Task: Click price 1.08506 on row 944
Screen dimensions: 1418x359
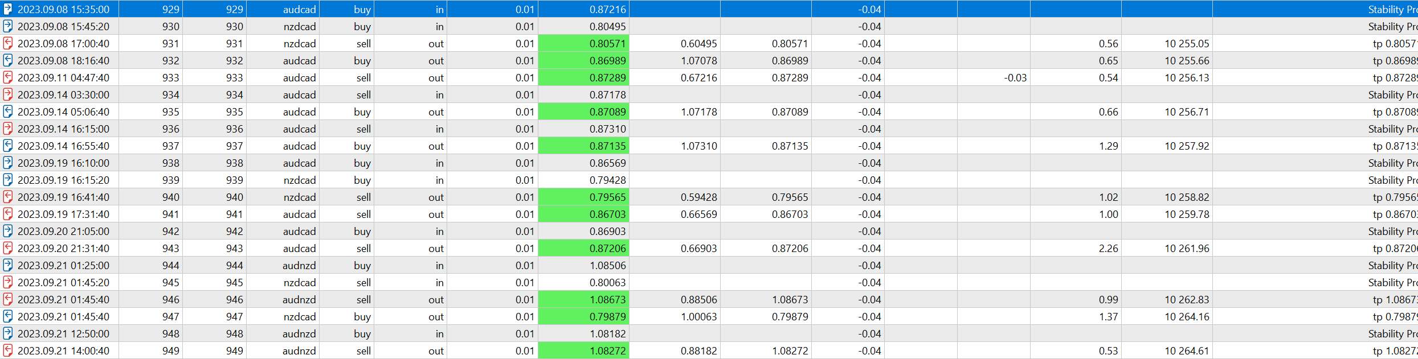Action: click(608, 266)
